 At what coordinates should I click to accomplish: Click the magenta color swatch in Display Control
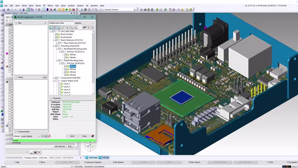click(x=7, y=54)
